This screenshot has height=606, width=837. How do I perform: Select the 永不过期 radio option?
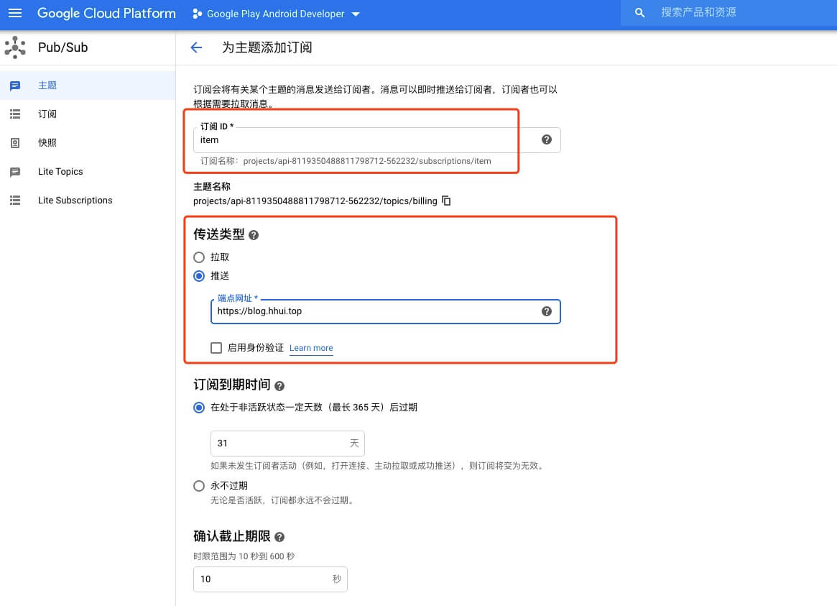pyautogui.click(x=199, y=486)
